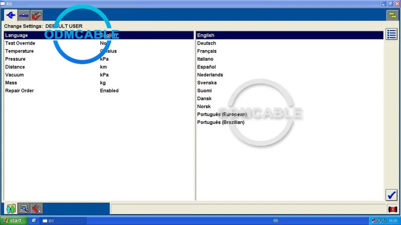The width and height of the screenshot is (401, 225).
Task: Choose Svenska in the language list
Action: point(290,83)
